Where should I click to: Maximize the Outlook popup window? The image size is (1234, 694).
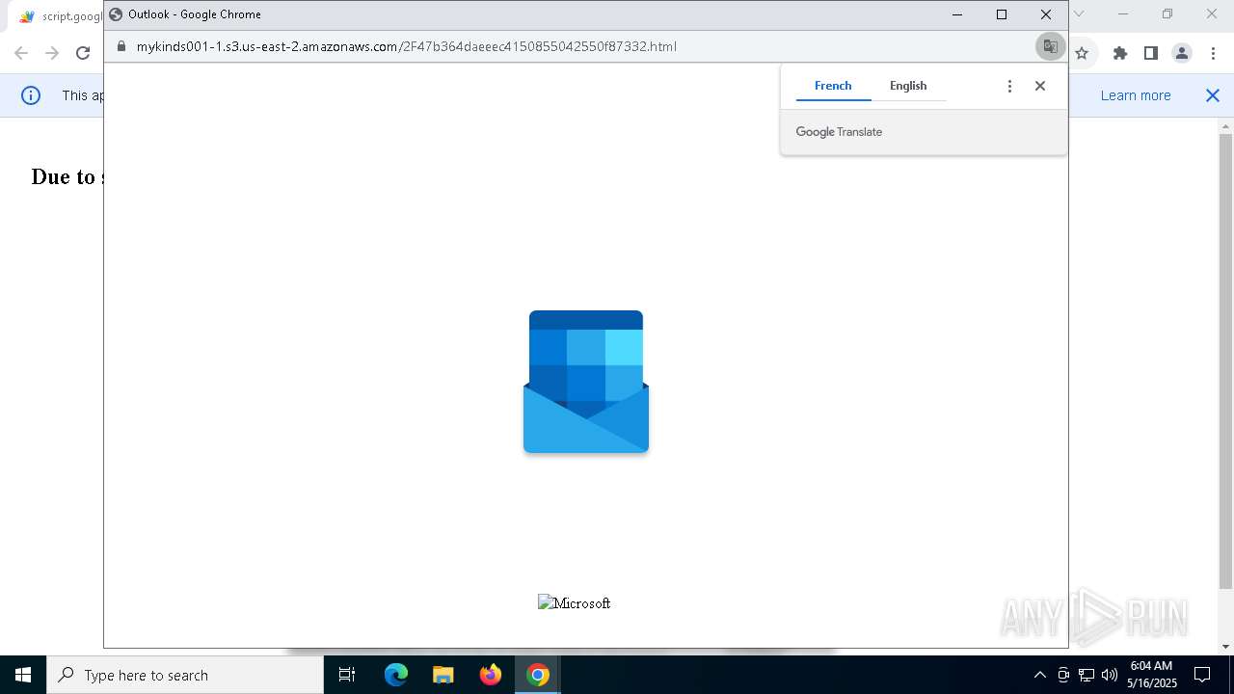coord(1002,14)
